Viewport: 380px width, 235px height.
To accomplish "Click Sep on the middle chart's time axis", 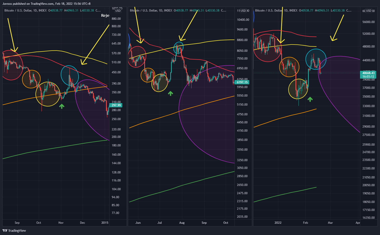I will [x=204, y=223].
